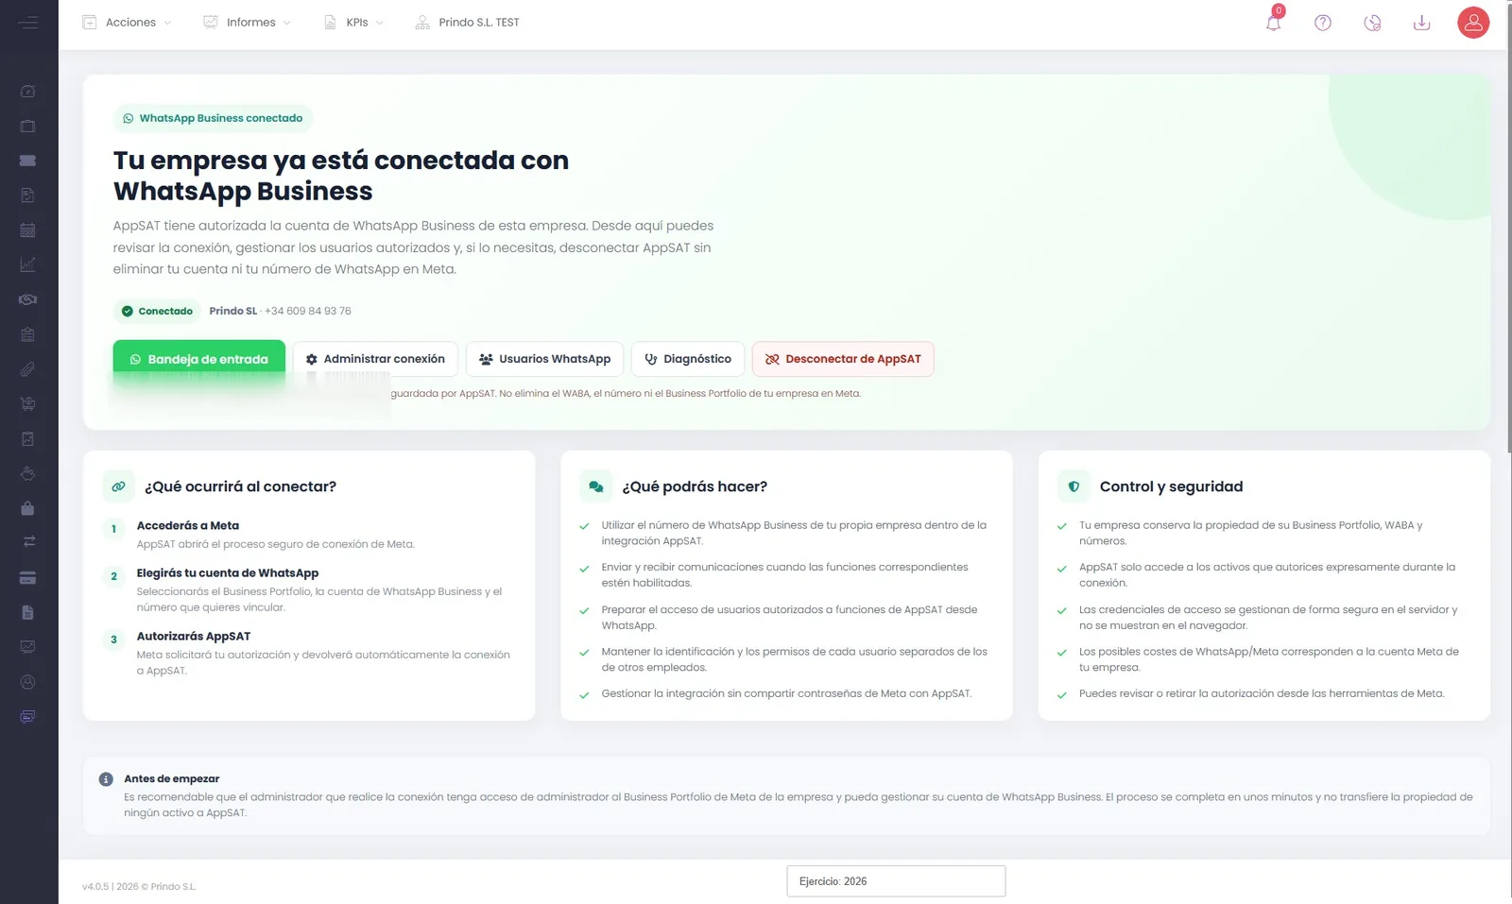Expand the Informes dropdown menu
The height and width of the screenshot is (904, 1512).
[x=248, y=23]
